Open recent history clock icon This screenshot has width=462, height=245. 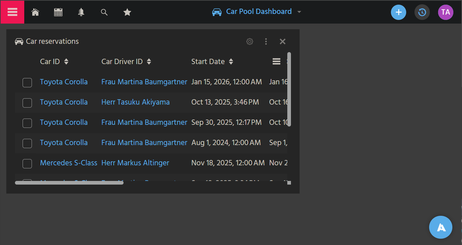pos(422,12)
